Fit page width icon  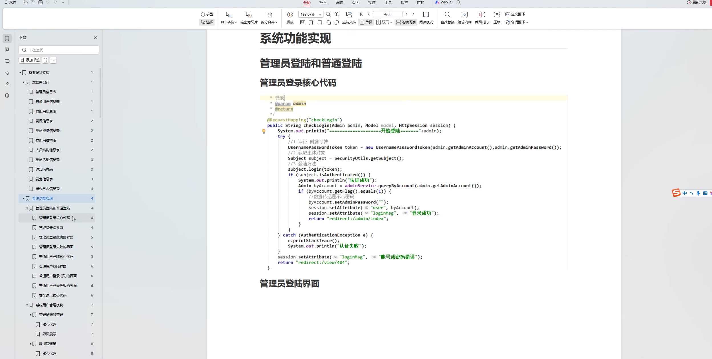click(320, 22)
